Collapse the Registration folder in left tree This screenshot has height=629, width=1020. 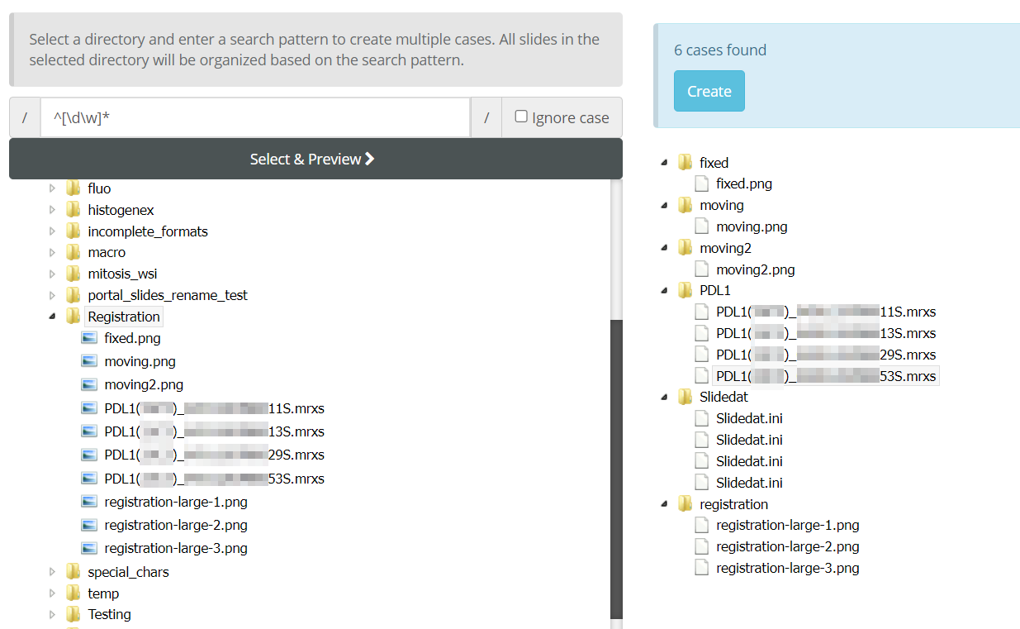(53, 317)
